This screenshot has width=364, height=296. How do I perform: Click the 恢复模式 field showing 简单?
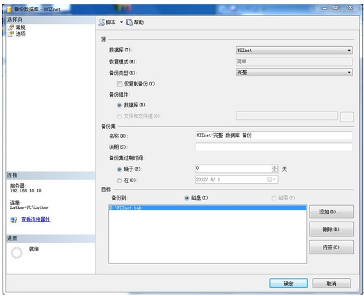click(x=294, y=62)
